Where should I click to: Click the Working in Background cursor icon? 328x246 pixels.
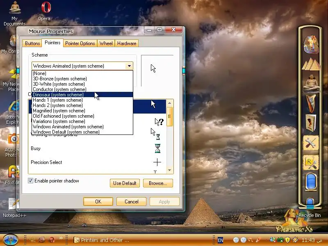click(x=156, y=134)
